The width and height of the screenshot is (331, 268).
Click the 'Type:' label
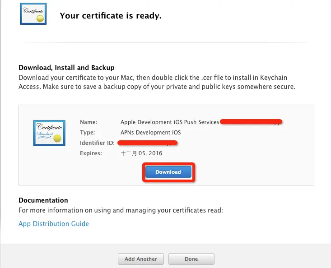(x=88, y=132)
